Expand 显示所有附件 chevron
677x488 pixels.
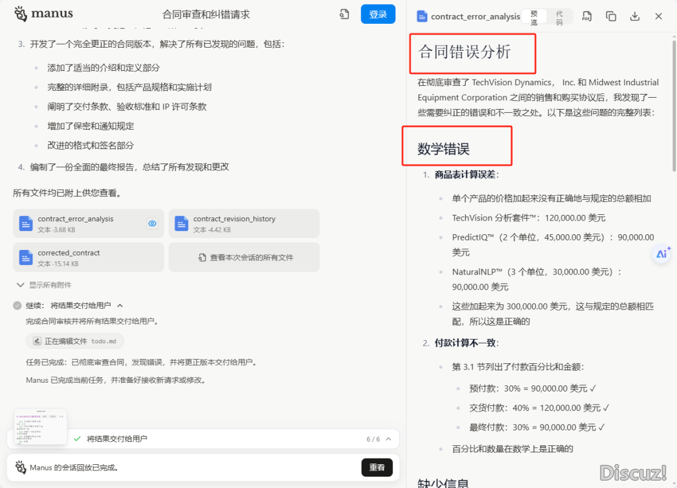pos(20,285)
